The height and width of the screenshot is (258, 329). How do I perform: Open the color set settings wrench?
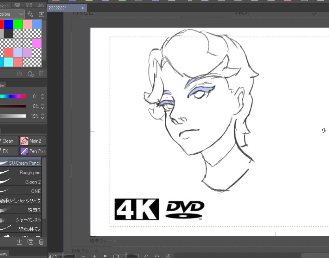30,14
